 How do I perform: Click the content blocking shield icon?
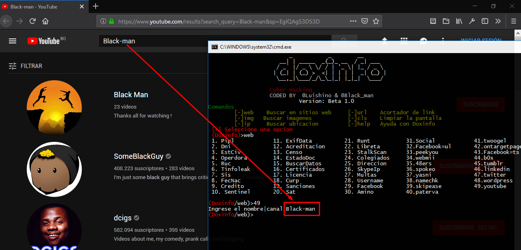(x=365, y=21)
